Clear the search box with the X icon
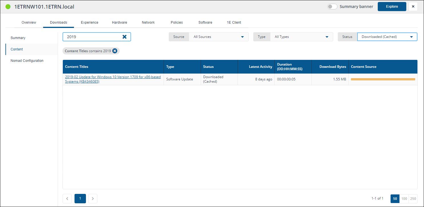The width and height of the screenshot is (424, 207). point(124,37)
